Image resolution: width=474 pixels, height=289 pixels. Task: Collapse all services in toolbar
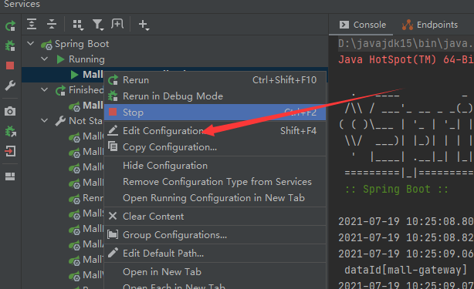52,24
